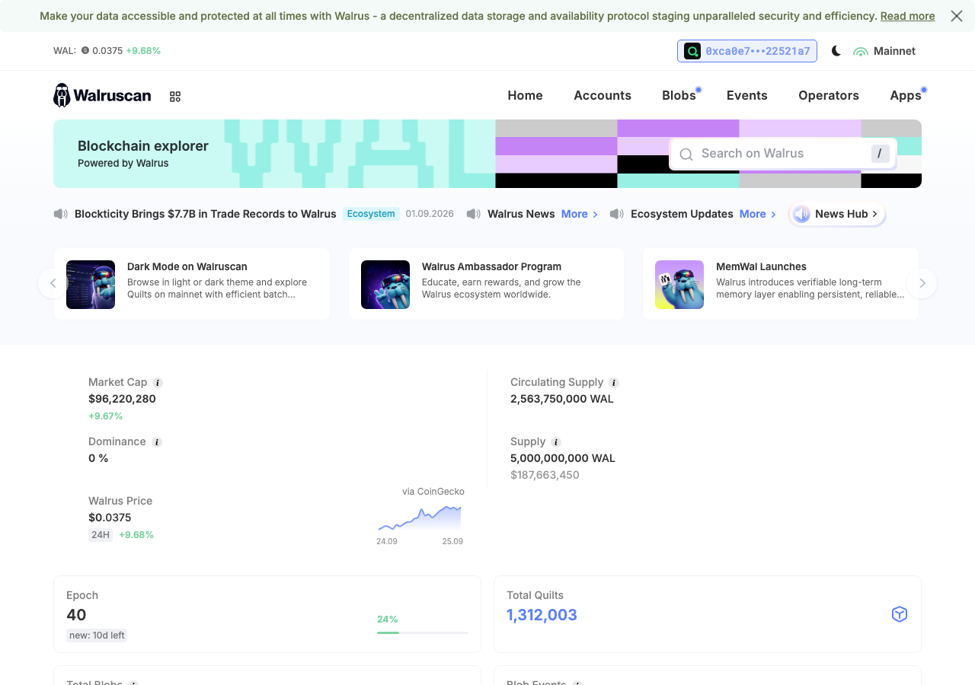Click the Walruscan logo

coord(102,95)
